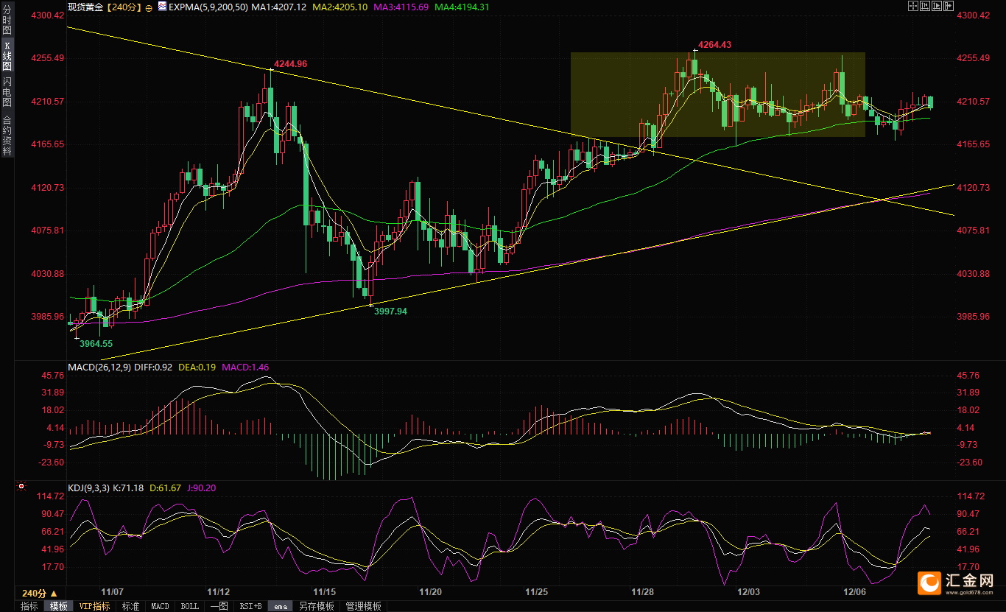Click the red dot icon beside KDJ
This screenshot has width=1006, height=612.
(21, 487)
